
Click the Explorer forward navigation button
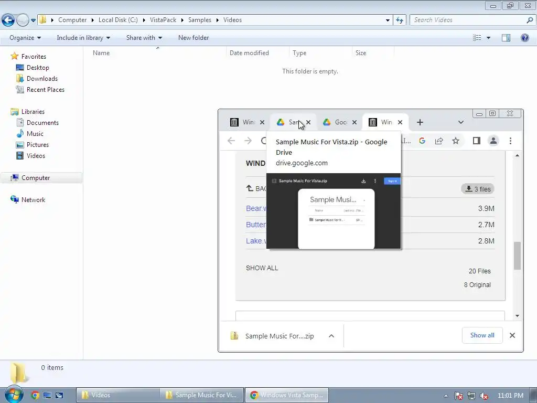pyautogui.click(x=23, y=20)
